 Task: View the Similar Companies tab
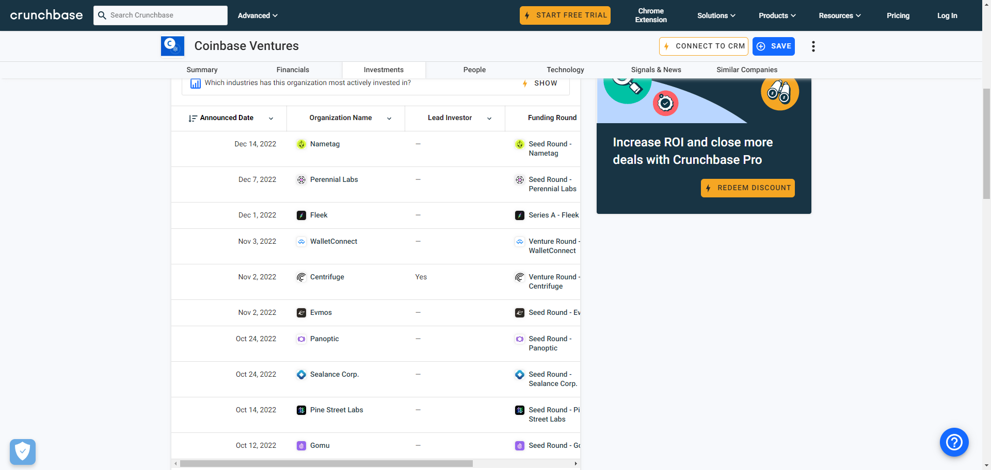[x=747, y=70]
